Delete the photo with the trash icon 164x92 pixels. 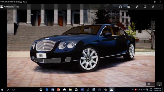(x=153, y=7)
